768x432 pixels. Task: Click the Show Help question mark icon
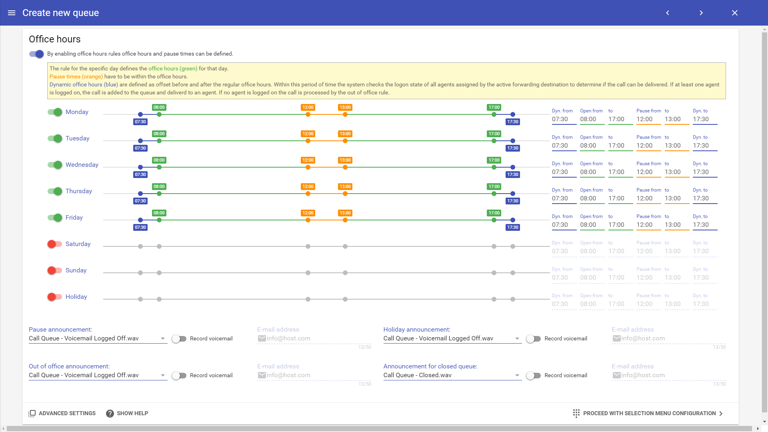pyautogui.click(x=110, y=413)
